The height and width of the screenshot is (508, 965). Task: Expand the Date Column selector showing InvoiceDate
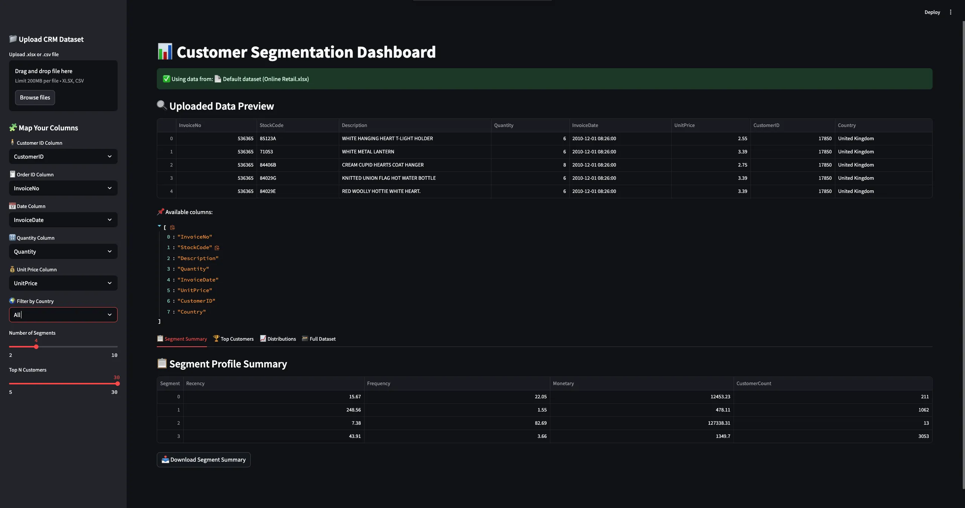[63, 220]
